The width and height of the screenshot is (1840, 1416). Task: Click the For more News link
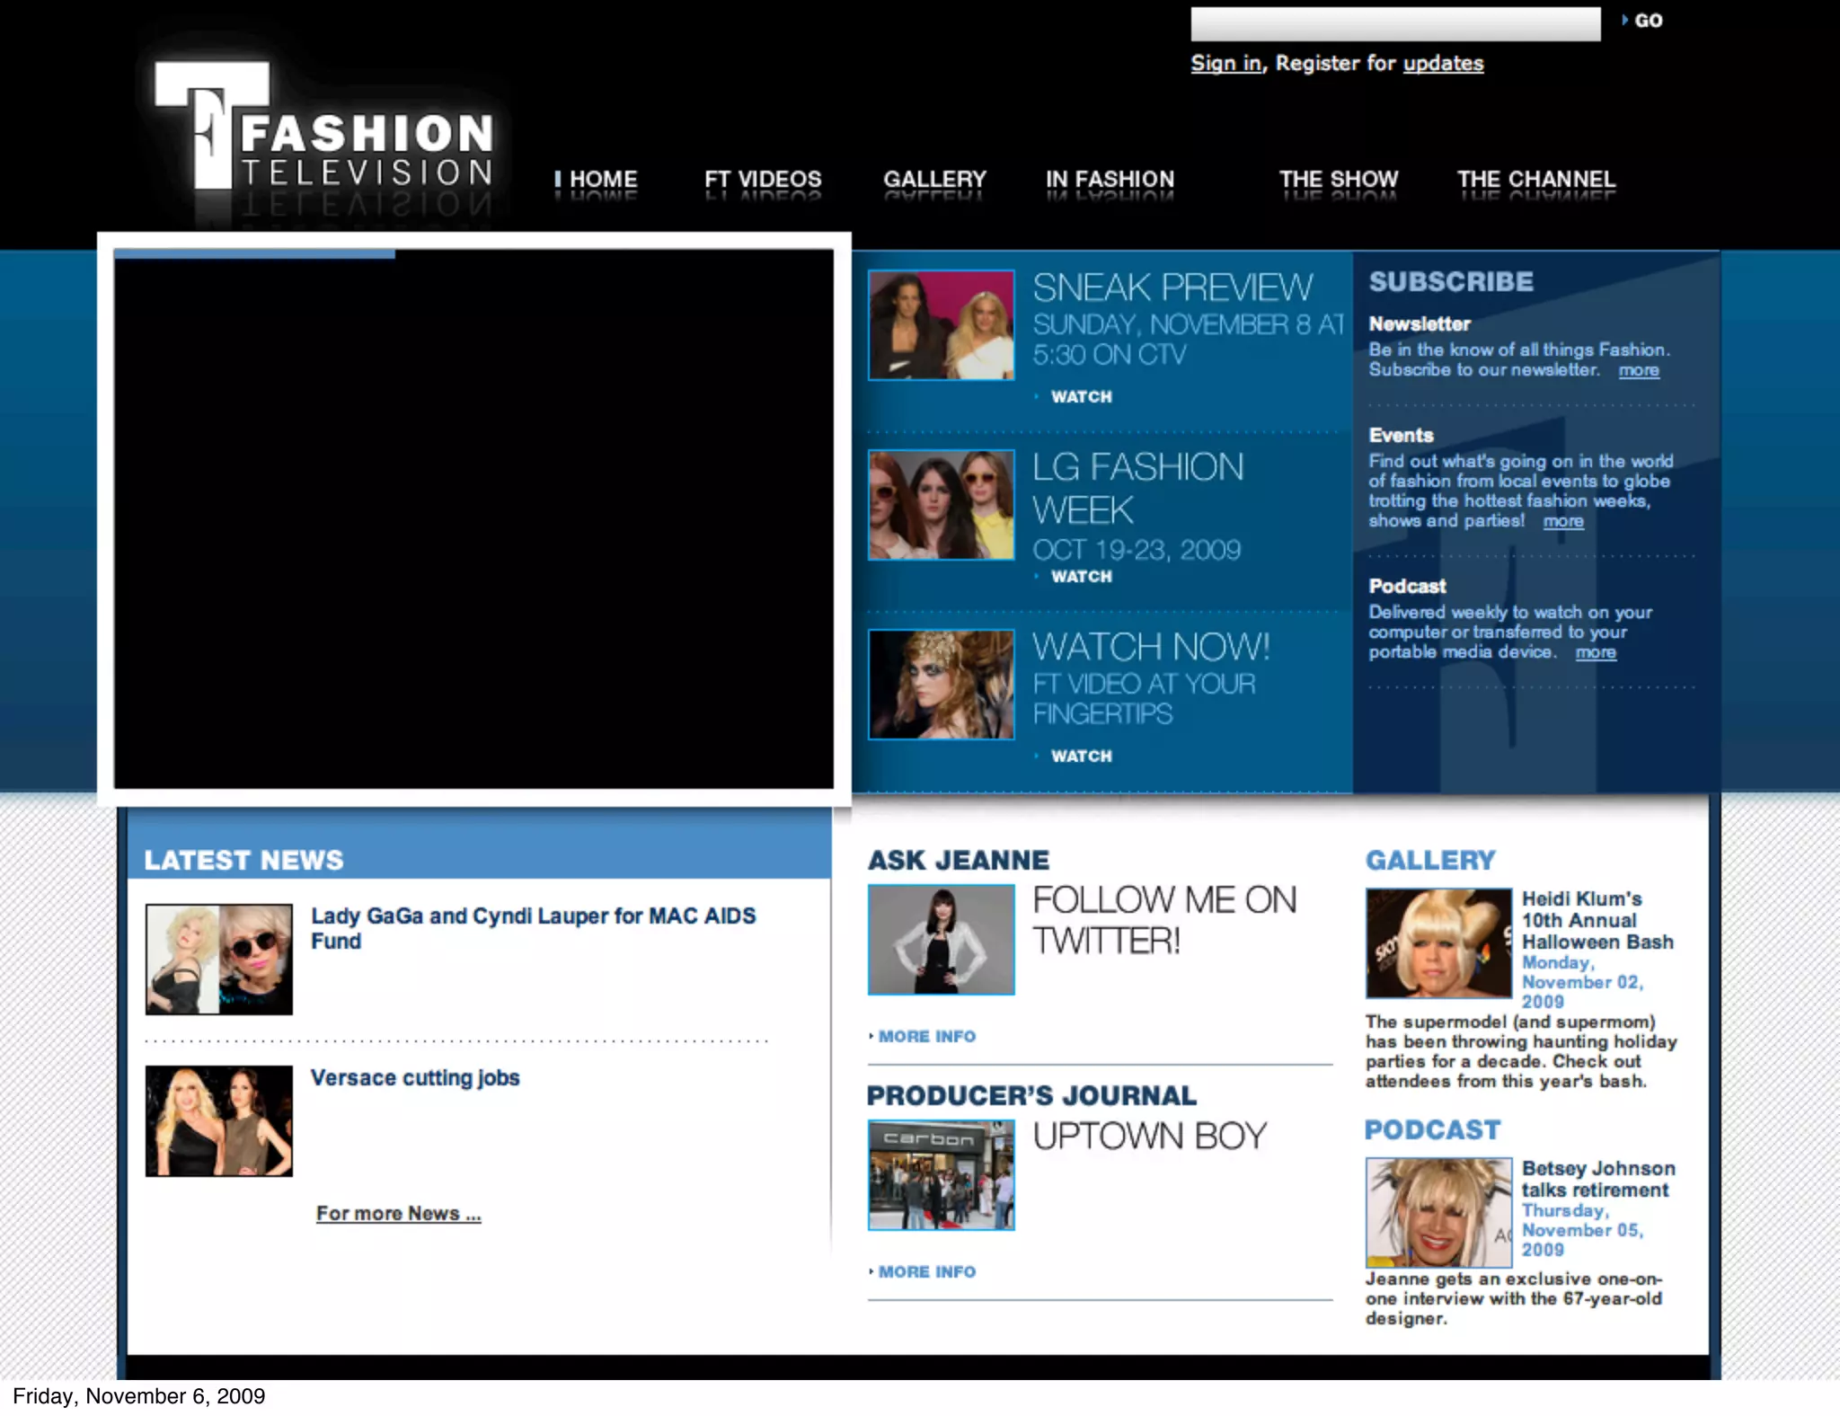[398, 1213]
